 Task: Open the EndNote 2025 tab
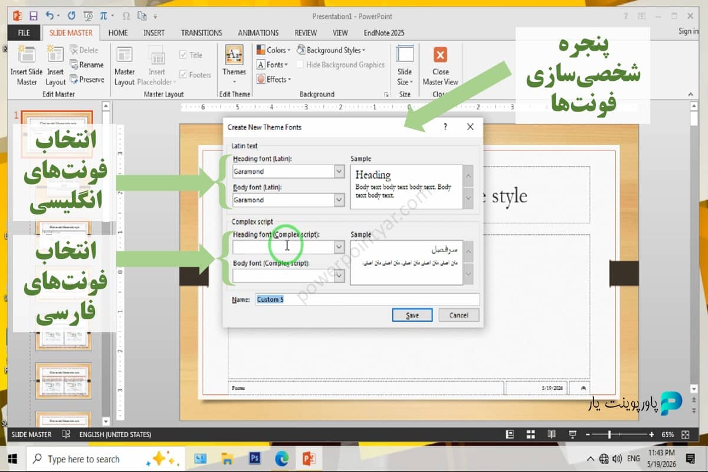pyautogui.click(x=384, y=33)
